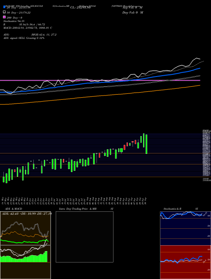
Task: Click the 'Intra Day Trading Price & MR SI' title
Action: click(x=86, y=209)
